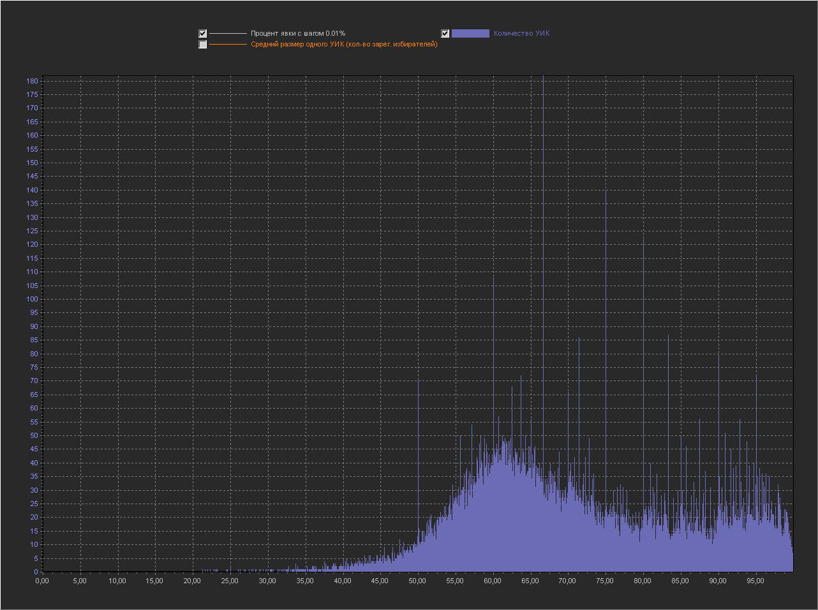The image size is (818, 610).
Task: Click vertical axis value '75'
Action: (x=34, y=367)
